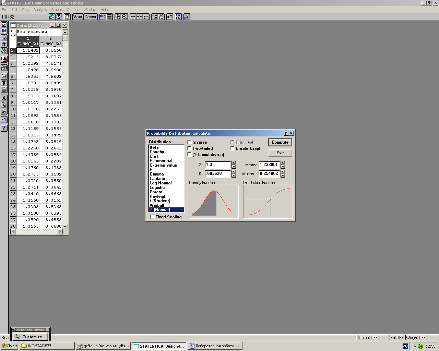Click the 2D graphs icon in left toolbar
439x351 pixels.
point(4,25)
